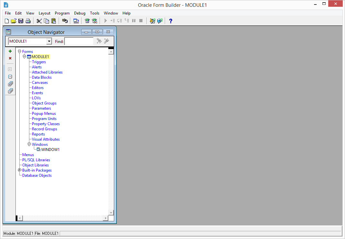The height and width of the screenshot is (239, 345).
Task: Click the Step Into debug icon
Action: point(113,21)
